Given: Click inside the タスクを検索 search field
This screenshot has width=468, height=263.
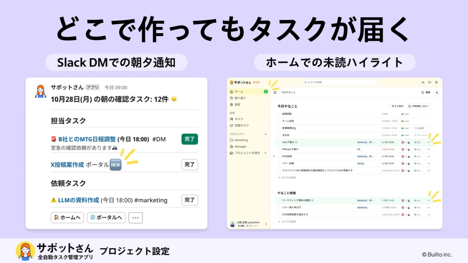Looking at the screenshot, I should point(339,82).
